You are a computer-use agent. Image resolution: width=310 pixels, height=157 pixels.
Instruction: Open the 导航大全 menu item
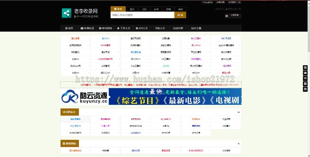click(160, 28)
